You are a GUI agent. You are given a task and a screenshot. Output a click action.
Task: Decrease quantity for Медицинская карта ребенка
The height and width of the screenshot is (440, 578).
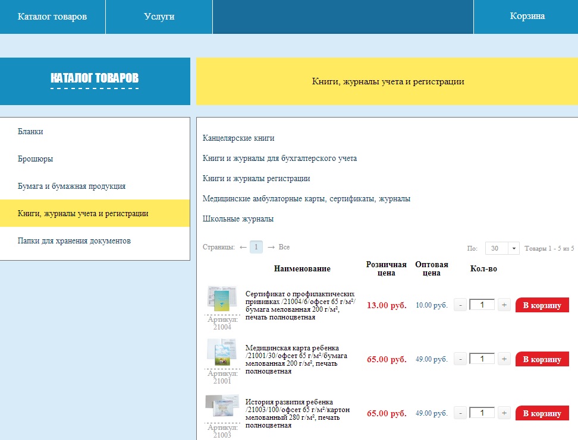point(460,359)
